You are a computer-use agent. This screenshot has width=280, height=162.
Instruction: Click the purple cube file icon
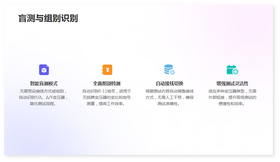(x=44, y=70)
